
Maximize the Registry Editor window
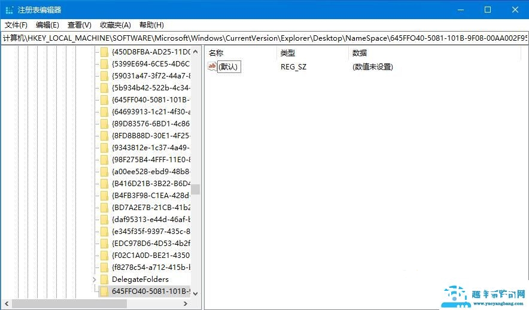point(488,10)
